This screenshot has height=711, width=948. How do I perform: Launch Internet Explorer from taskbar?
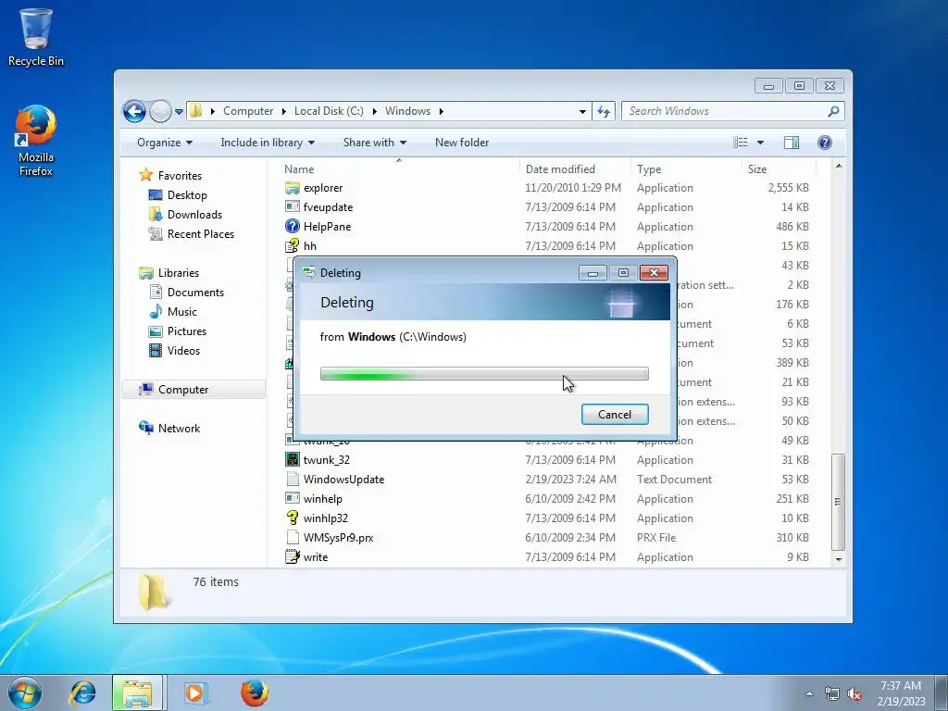[x=82, y=692]
